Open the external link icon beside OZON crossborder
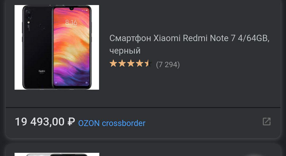 266,122
